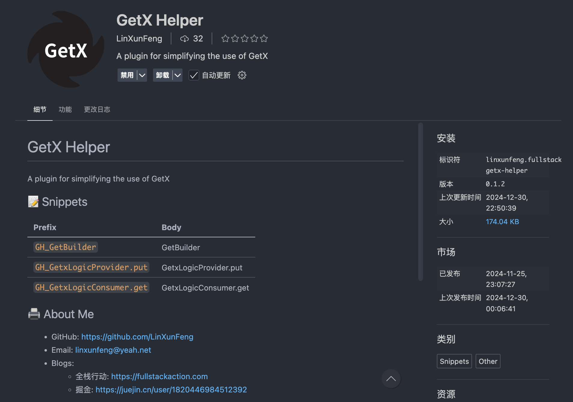Click the third rating star
The image size is (573, 402).
click(x=245, y=38)
